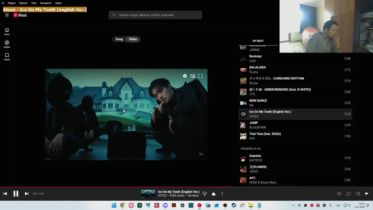Screen dimensions: 373x210
Task: Click Rockstar album thumbnail
Action: tap(243, 59)
